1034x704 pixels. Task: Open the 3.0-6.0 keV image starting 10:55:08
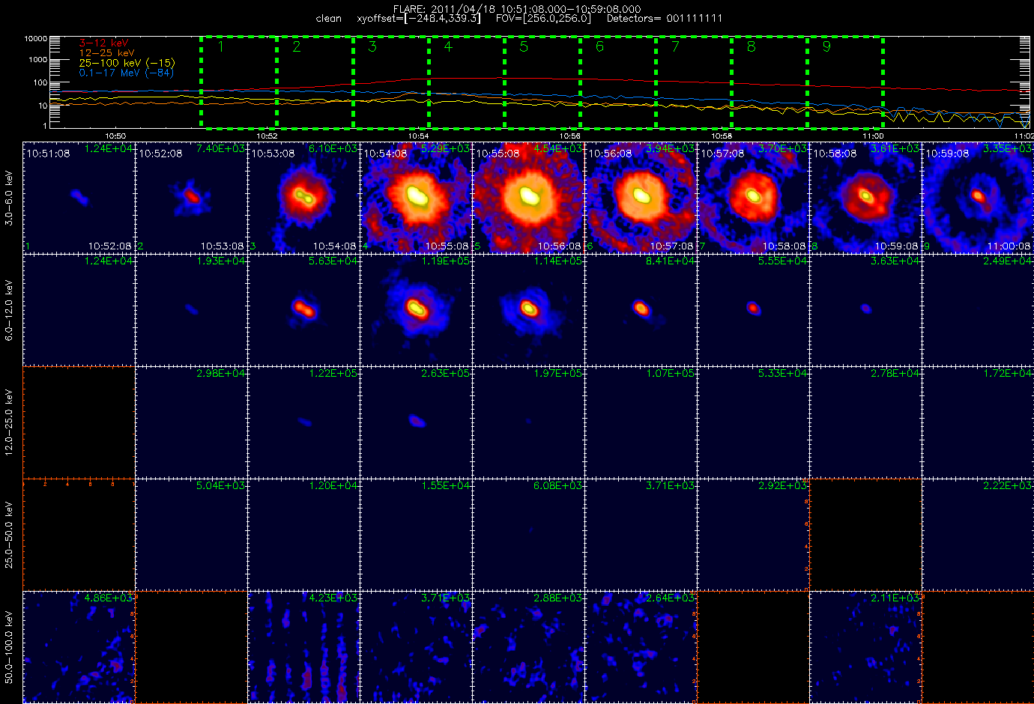coord(528,197)
